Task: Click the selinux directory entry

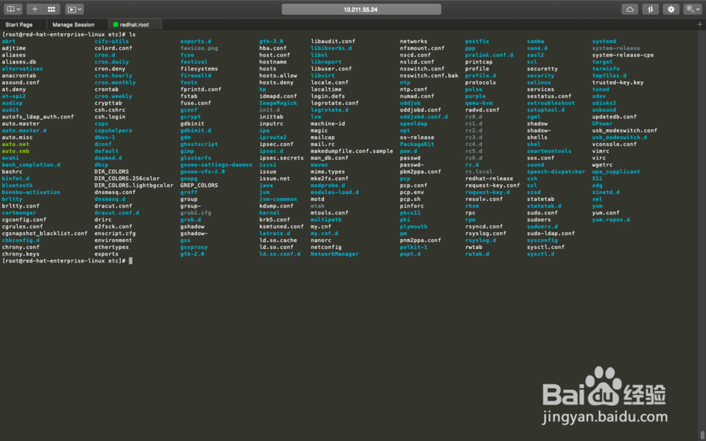Action: click(539, 83)
